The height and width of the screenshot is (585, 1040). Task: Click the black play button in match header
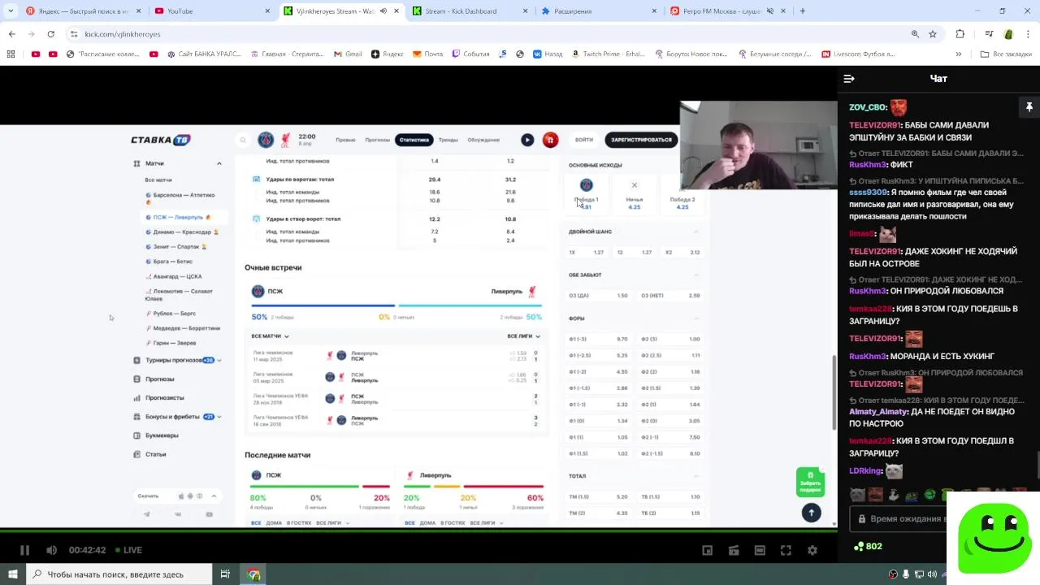[x=527, y=140]
